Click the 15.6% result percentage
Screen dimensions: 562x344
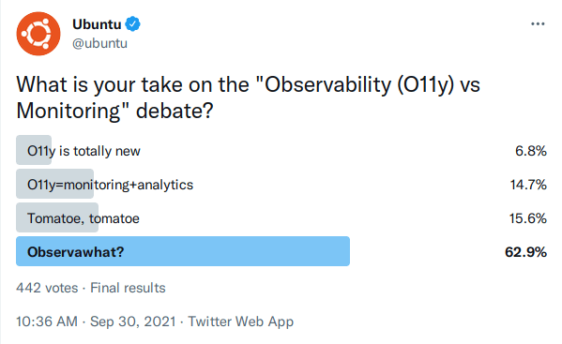click(x=528, y=218)
